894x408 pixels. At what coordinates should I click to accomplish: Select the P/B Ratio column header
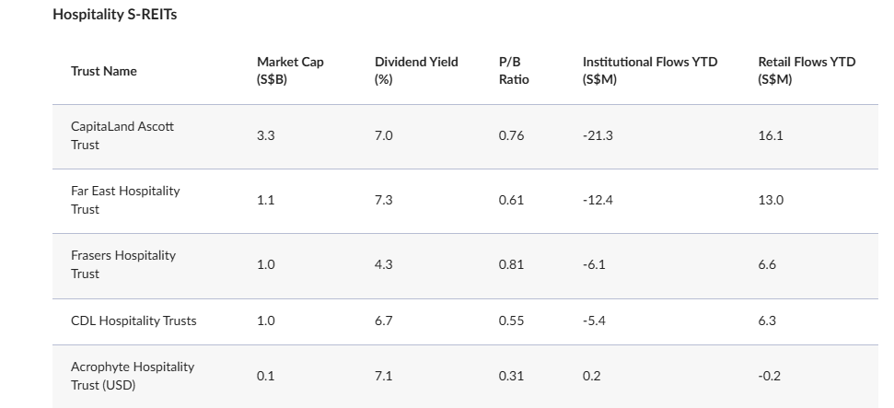(x=513, y=71)
